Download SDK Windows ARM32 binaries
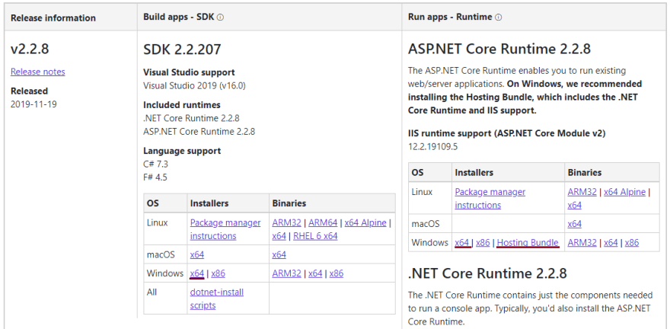 coord(287,273)
